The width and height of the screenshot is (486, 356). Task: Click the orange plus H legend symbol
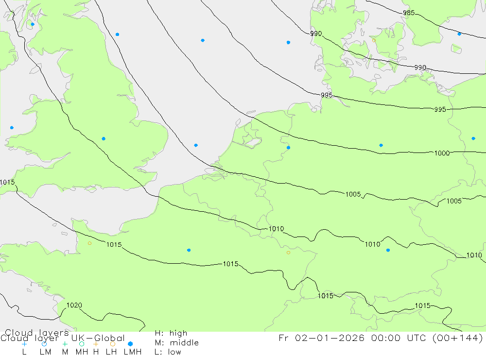96,344
